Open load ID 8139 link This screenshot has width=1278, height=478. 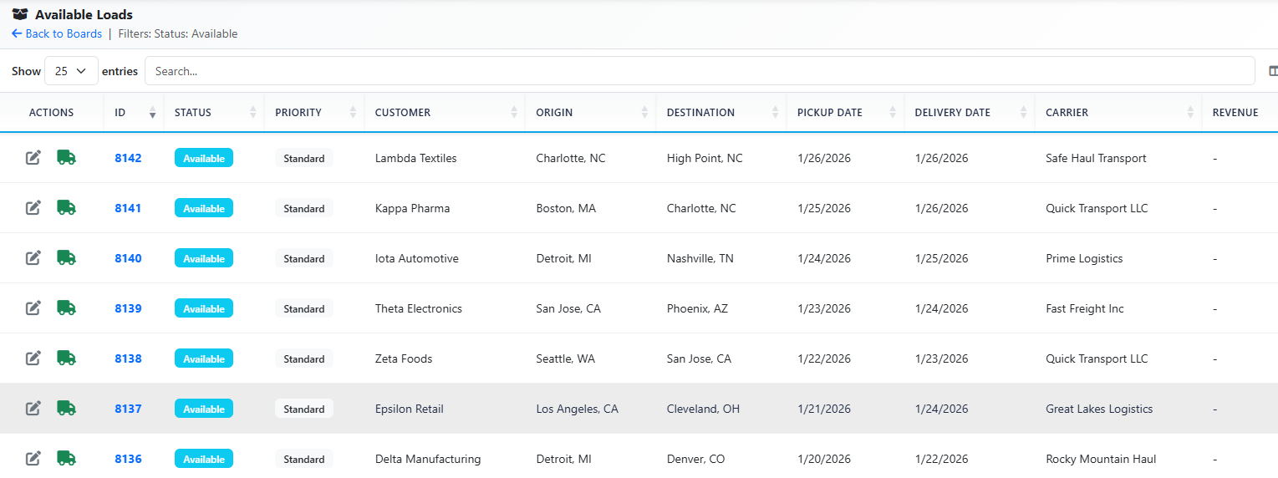(x=128, y=308)
